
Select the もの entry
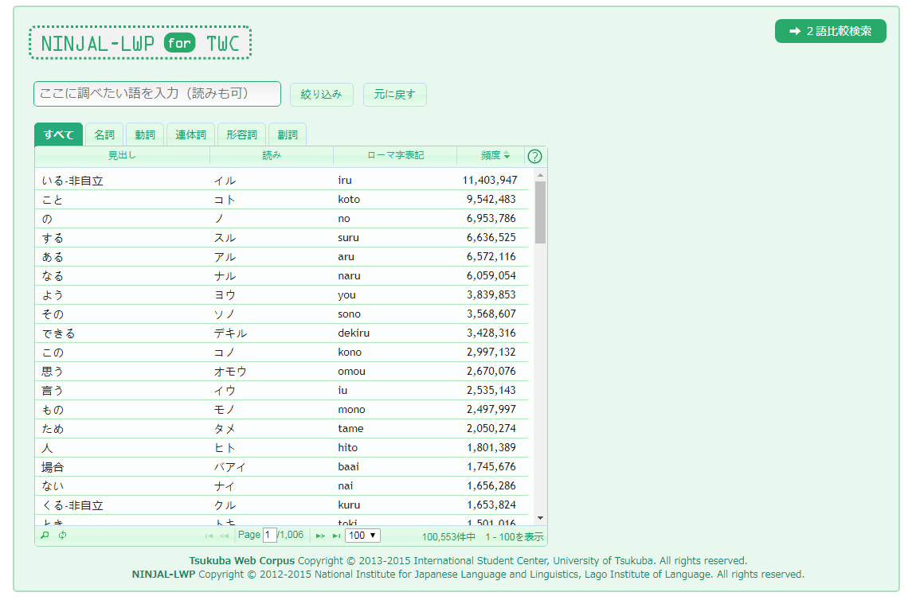281,410
